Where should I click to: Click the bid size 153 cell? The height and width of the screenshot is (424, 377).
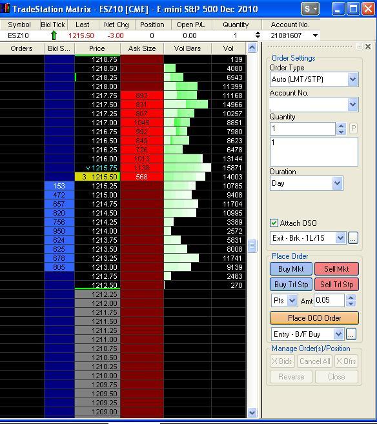click(x=59, y=186)
